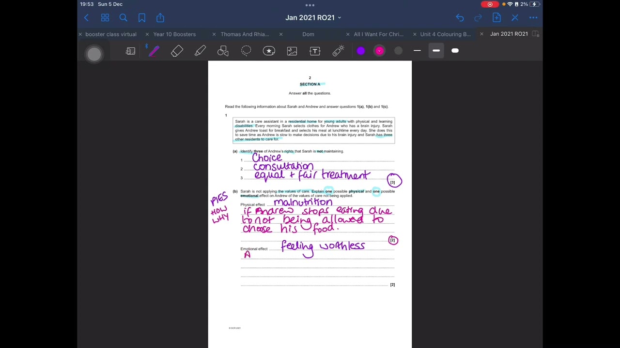620x348 pixels.
Task: Select the thickest stroke width
Action: pos(455,51)
